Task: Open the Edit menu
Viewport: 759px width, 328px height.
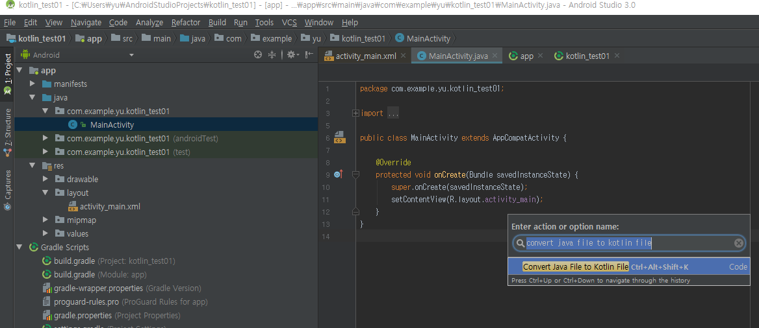Action: click(31, 22)
